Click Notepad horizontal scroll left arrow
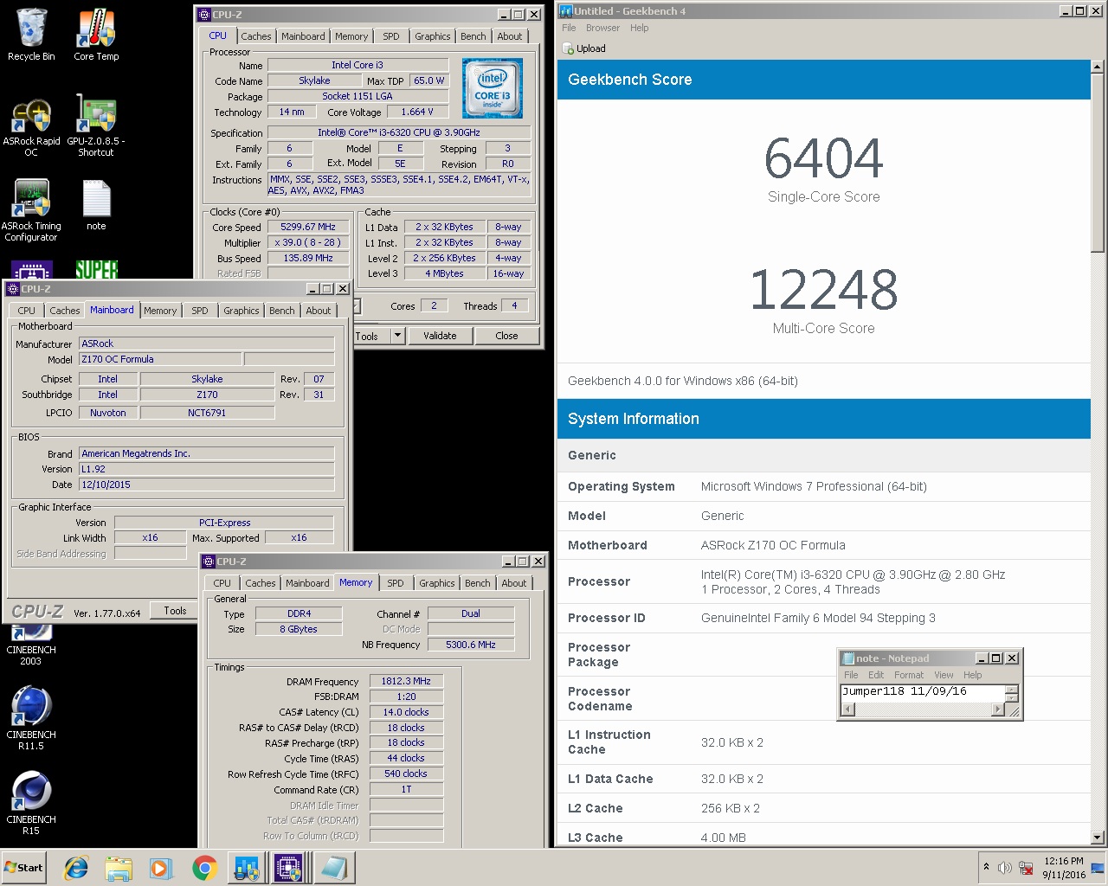Viewport: 1108px width, 886px height. tap(848, 709)
